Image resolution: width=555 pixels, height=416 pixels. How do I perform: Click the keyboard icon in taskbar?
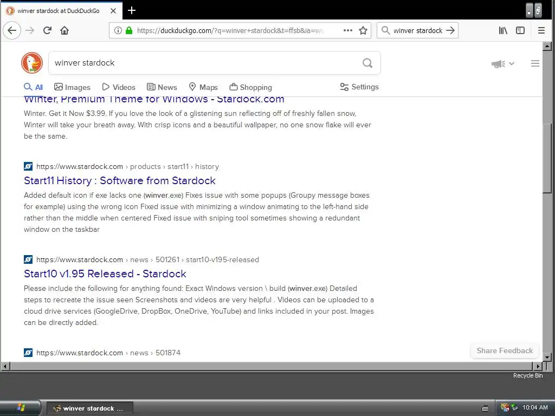click(485, 408)
